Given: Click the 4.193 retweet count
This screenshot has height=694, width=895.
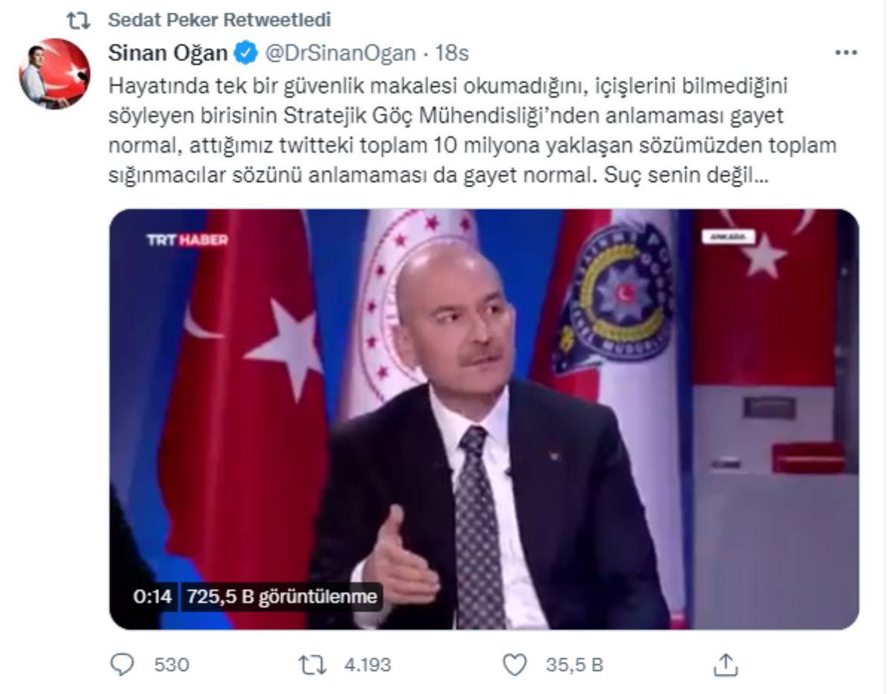Looking at the screenshot, I should coord(367,665).
